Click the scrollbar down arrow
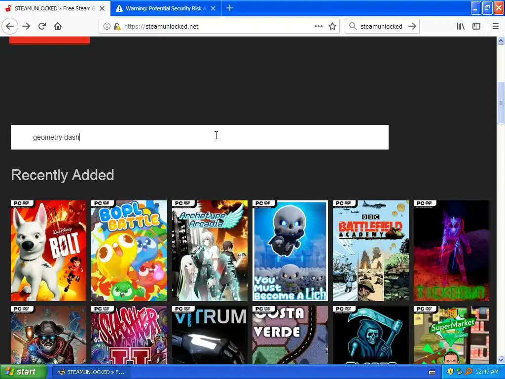505x379 pixels. (501, 360)
